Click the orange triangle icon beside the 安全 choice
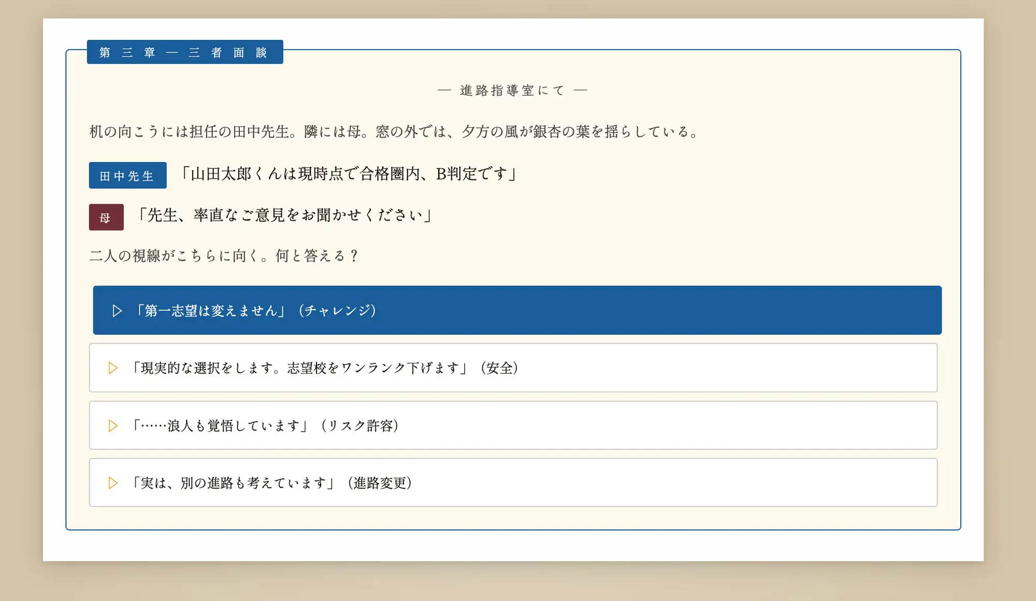Image resolution: width=1036 pixels, height=601 pixels. point(113,368)
